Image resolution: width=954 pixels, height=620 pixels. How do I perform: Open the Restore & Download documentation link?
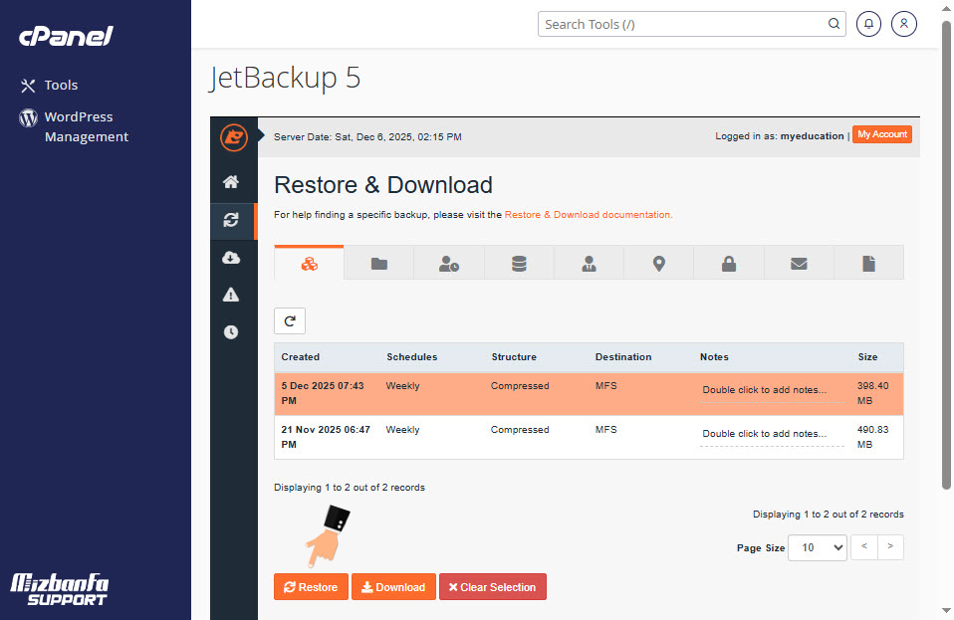tap(588, 215)
